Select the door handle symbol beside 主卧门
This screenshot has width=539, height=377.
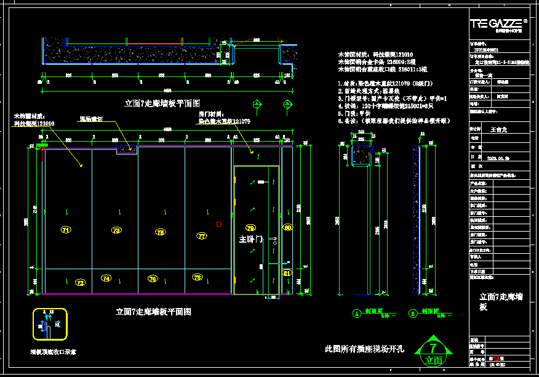273,240
